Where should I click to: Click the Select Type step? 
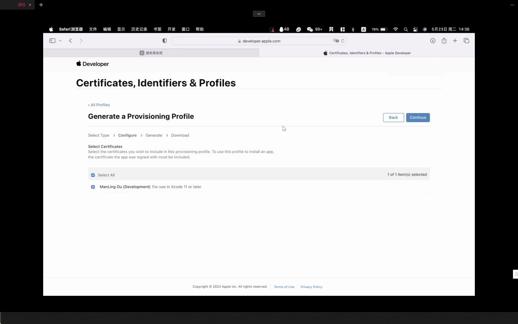click(x=99, y=135)
